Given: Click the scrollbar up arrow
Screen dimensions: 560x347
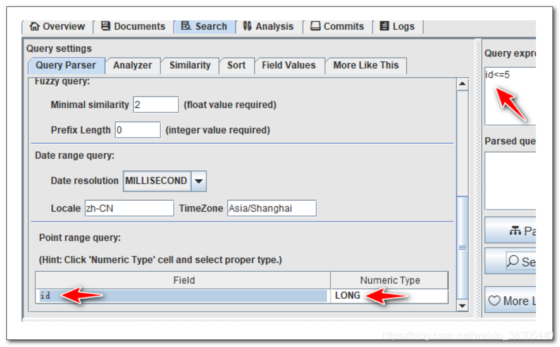Looking at the screenshot, I should (462, 84).
